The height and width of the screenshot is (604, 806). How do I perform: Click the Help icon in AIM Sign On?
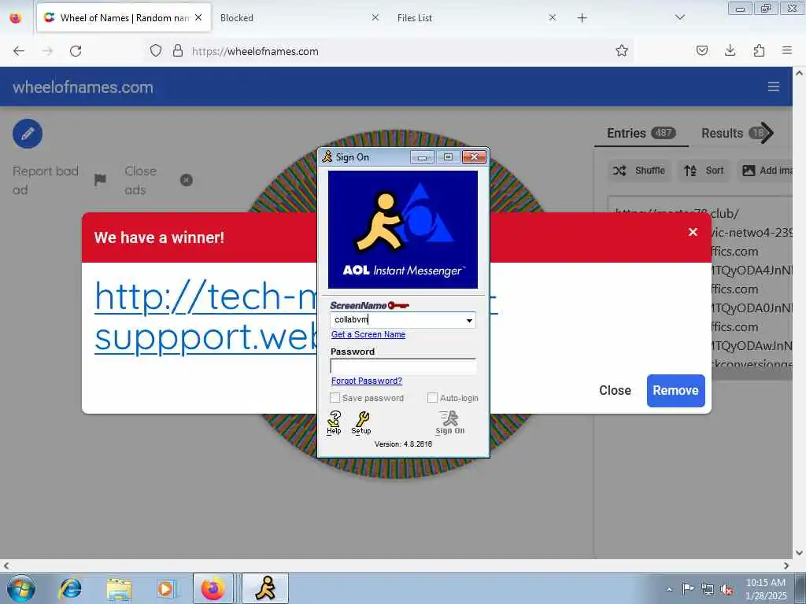click(334, 422)
